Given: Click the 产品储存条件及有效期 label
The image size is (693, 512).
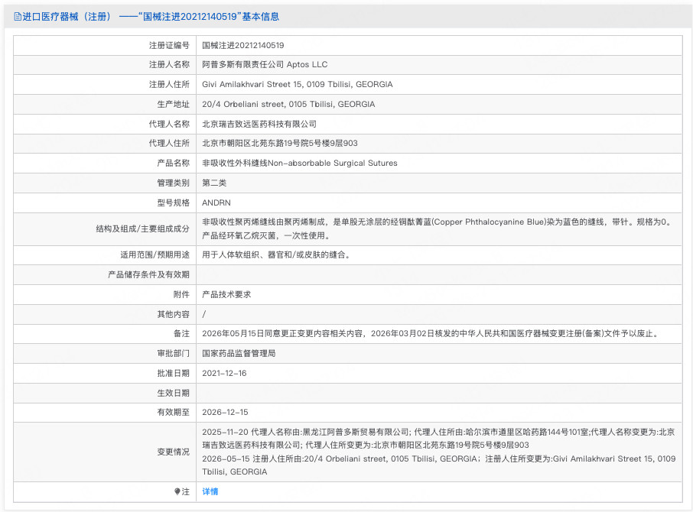Looking at the screenshot, I should 148,274.
